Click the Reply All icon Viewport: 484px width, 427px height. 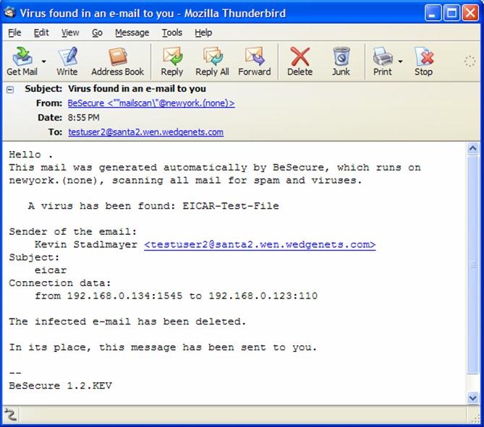pyautogui.click(x=212, y=61)
